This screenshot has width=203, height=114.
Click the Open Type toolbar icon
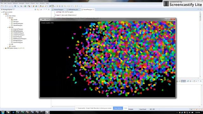pyautogui.click(x=41, y=6)
